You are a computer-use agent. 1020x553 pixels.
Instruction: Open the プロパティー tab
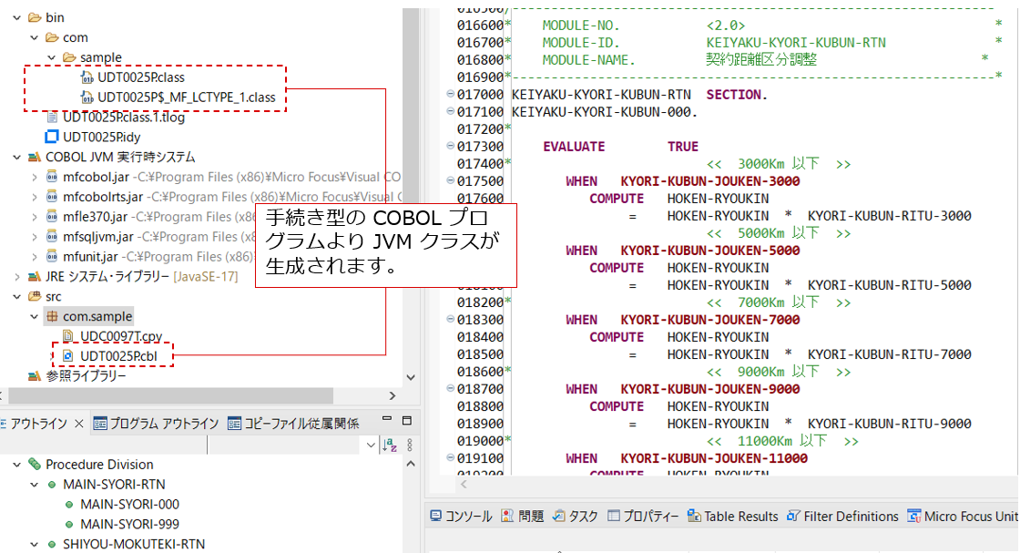click(643, 516)
